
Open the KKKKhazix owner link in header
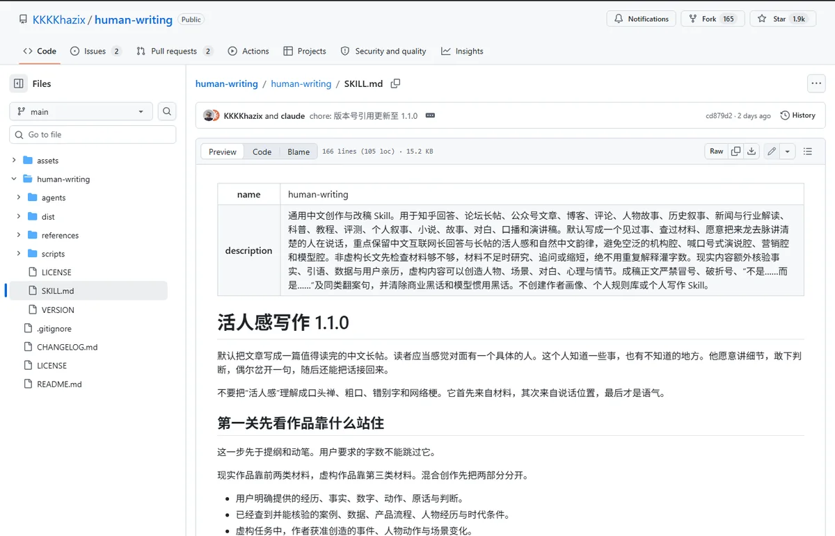pyautogui.click(x=58, y=19)
